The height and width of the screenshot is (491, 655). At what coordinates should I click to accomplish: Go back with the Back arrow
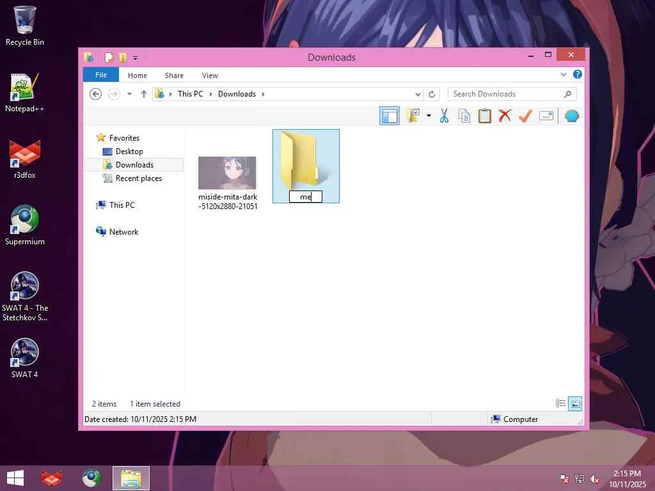(96, 94)
